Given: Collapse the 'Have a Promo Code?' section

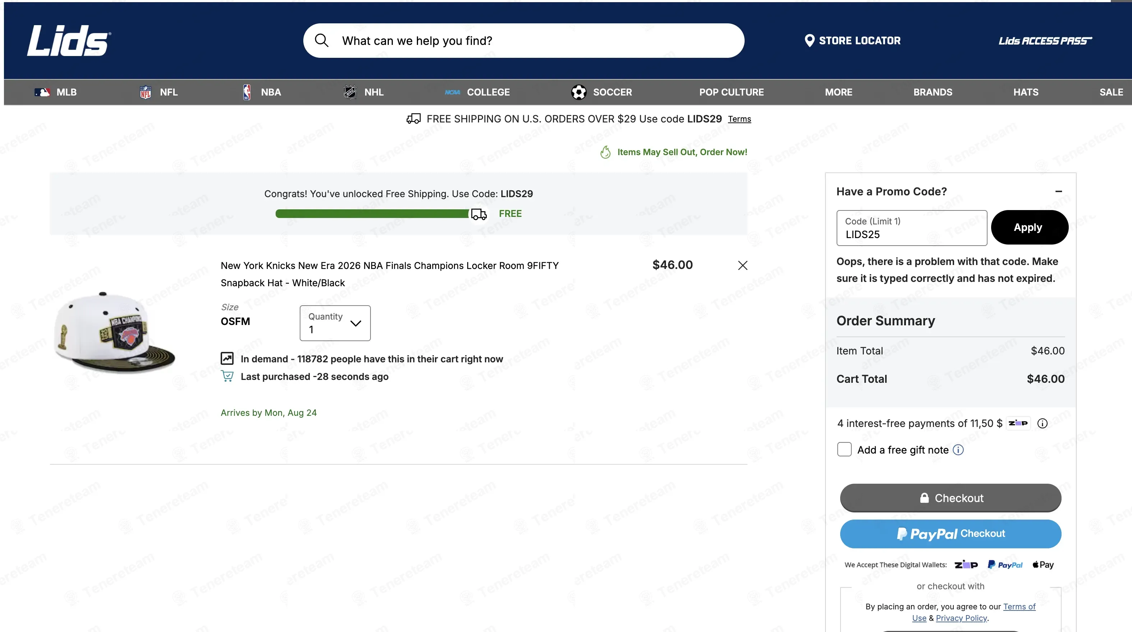Looking at the screenshot, I should [1058, 191].
